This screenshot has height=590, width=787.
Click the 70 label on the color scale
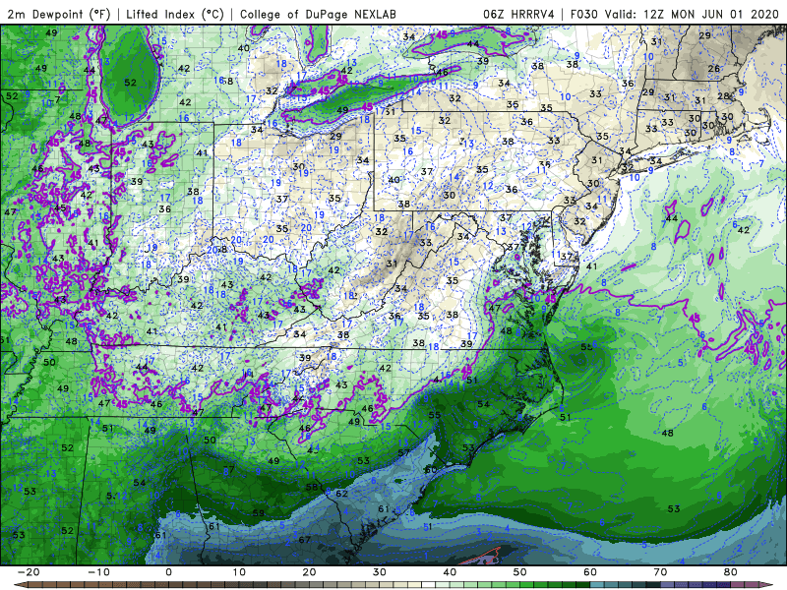tap(660, 572)
